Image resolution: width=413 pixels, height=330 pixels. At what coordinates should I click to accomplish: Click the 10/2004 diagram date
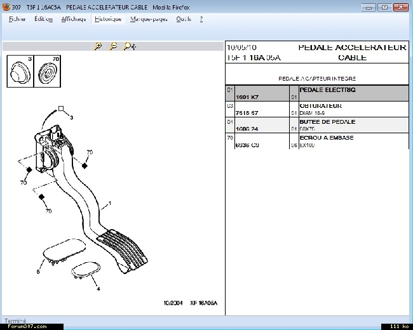point(173,303)
